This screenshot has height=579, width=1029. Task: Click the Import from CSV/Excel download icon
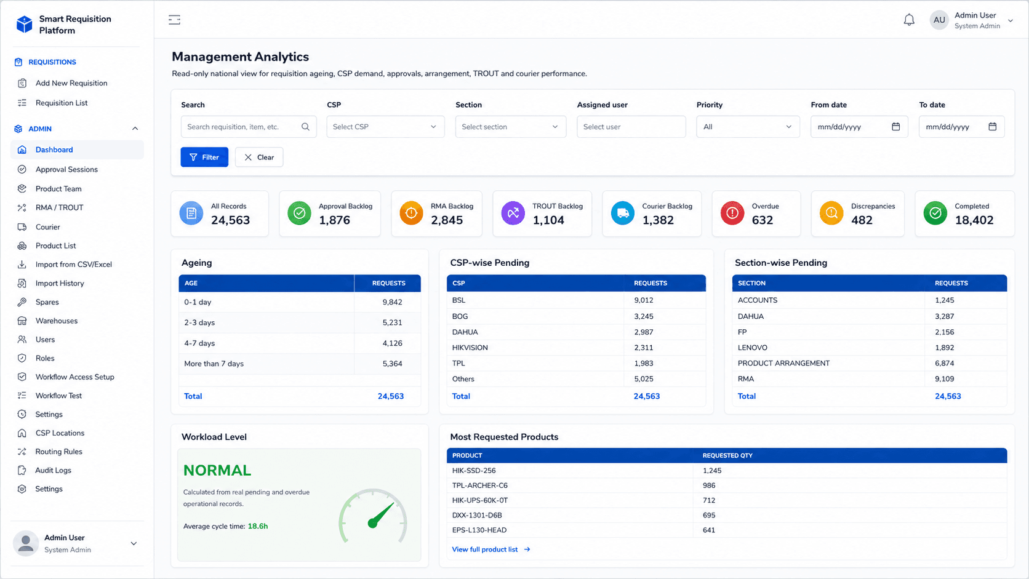[22, 265]
